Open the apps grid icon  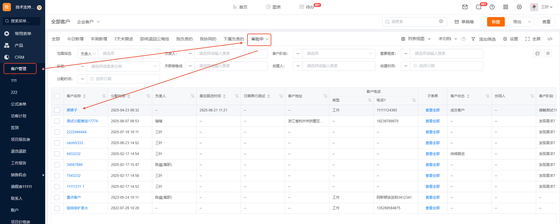[506, 7]
